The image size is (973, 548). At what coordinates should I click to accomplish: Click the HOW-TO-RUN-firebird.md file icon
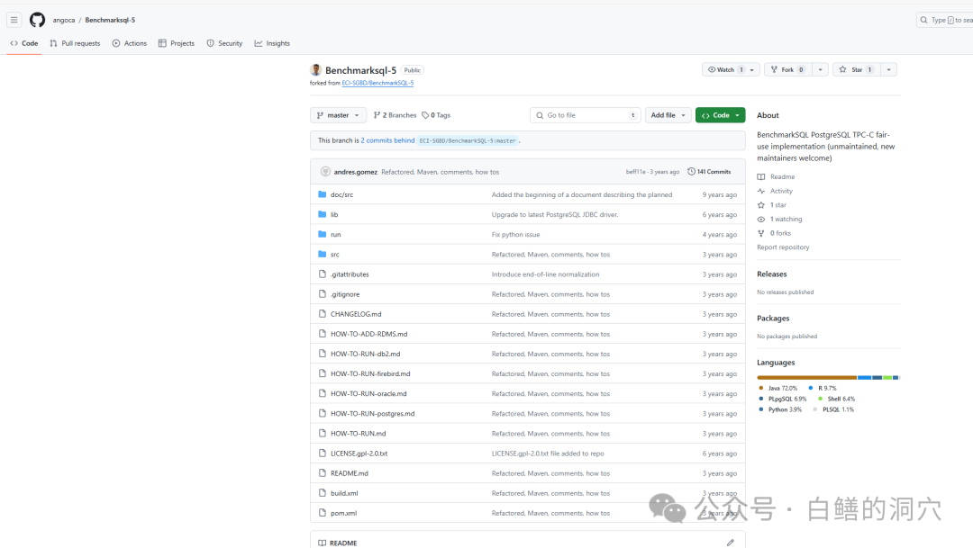click(322, 373)
